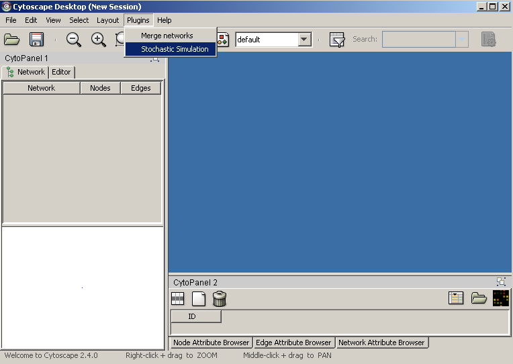Open the File menu

point(11,20)
